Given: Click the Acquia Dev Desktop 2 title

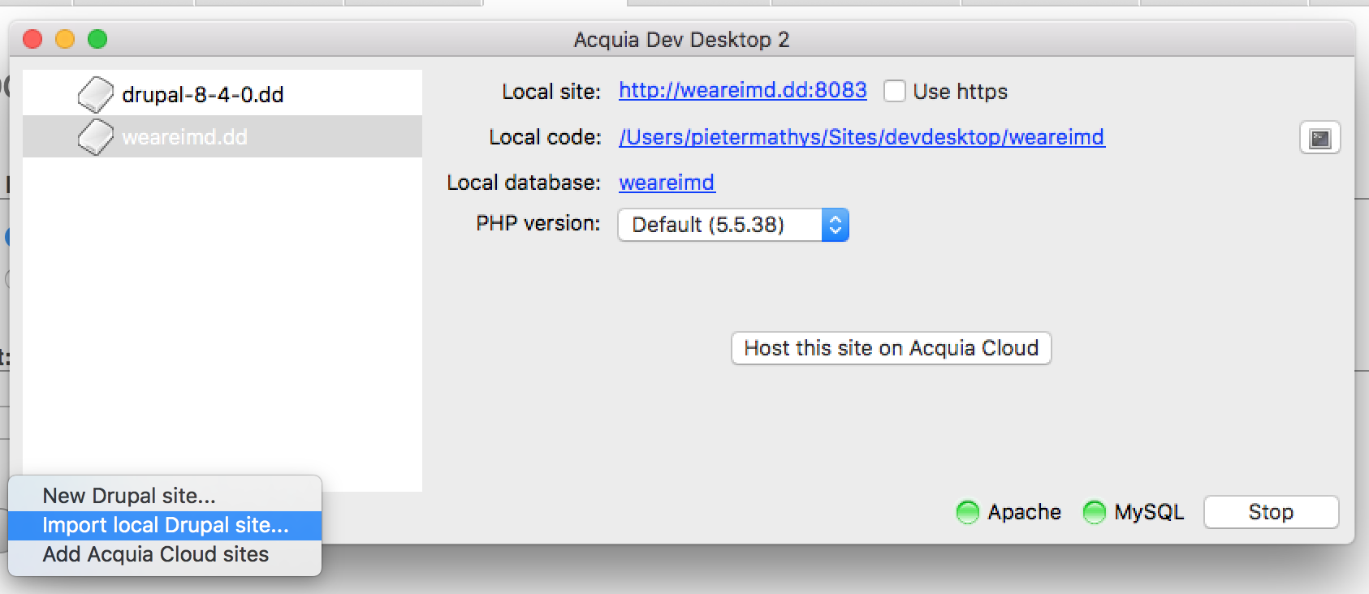Looking at the screenshot, I should click(x=681, y=40).
